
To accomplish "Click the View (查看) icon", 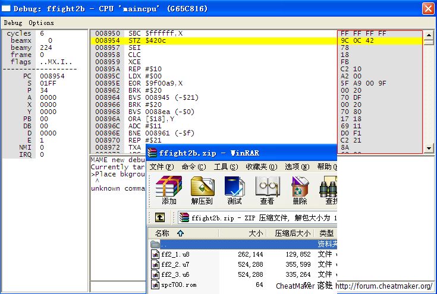I will pyautogui.click(x=267, y=186).
